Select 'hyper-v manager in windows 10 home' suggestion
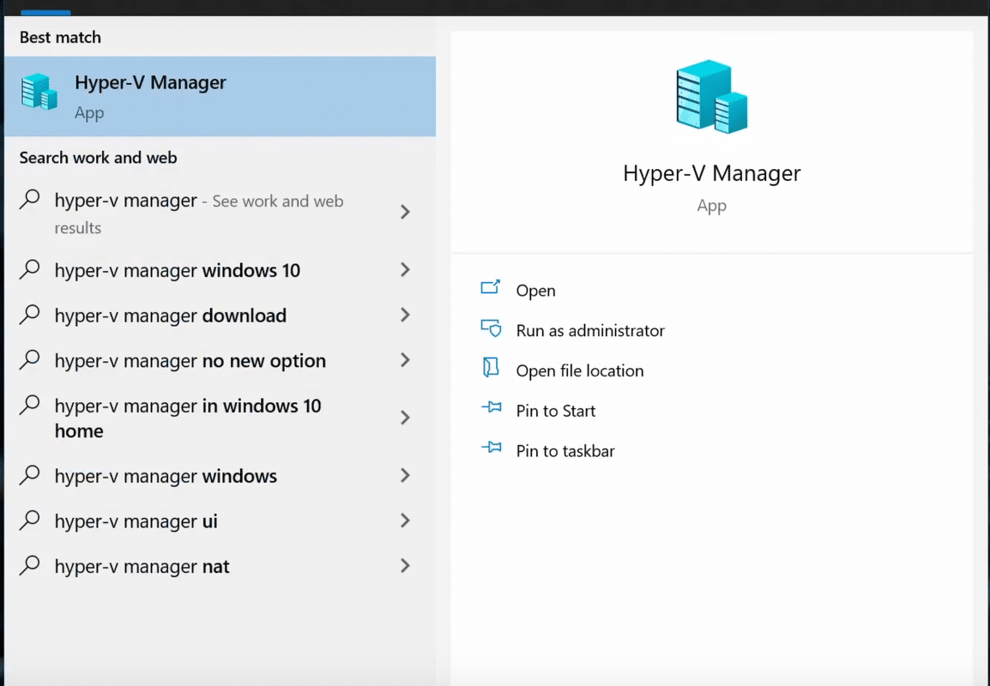This screenshot has height=686, width=990. click(220, 418)
